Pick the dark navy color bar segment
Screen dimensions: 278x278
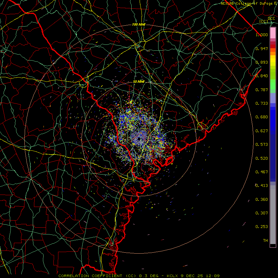(x=273, y=158)
